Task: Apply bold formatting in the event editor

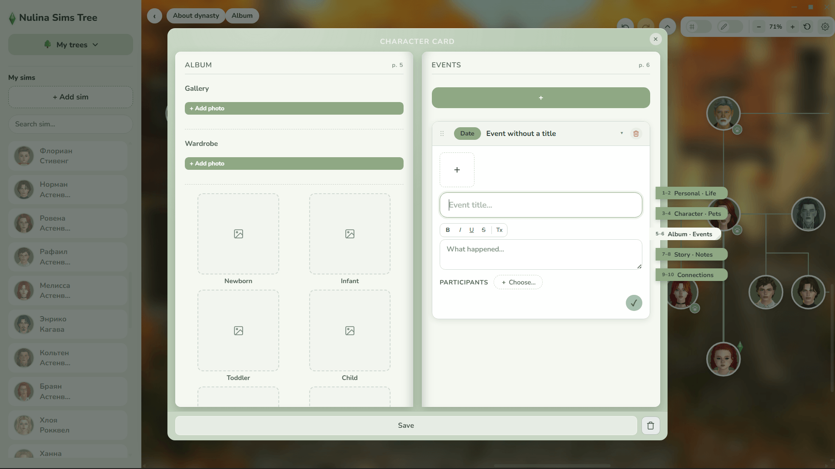Action: pyautogui.click(x=448, y=230)
